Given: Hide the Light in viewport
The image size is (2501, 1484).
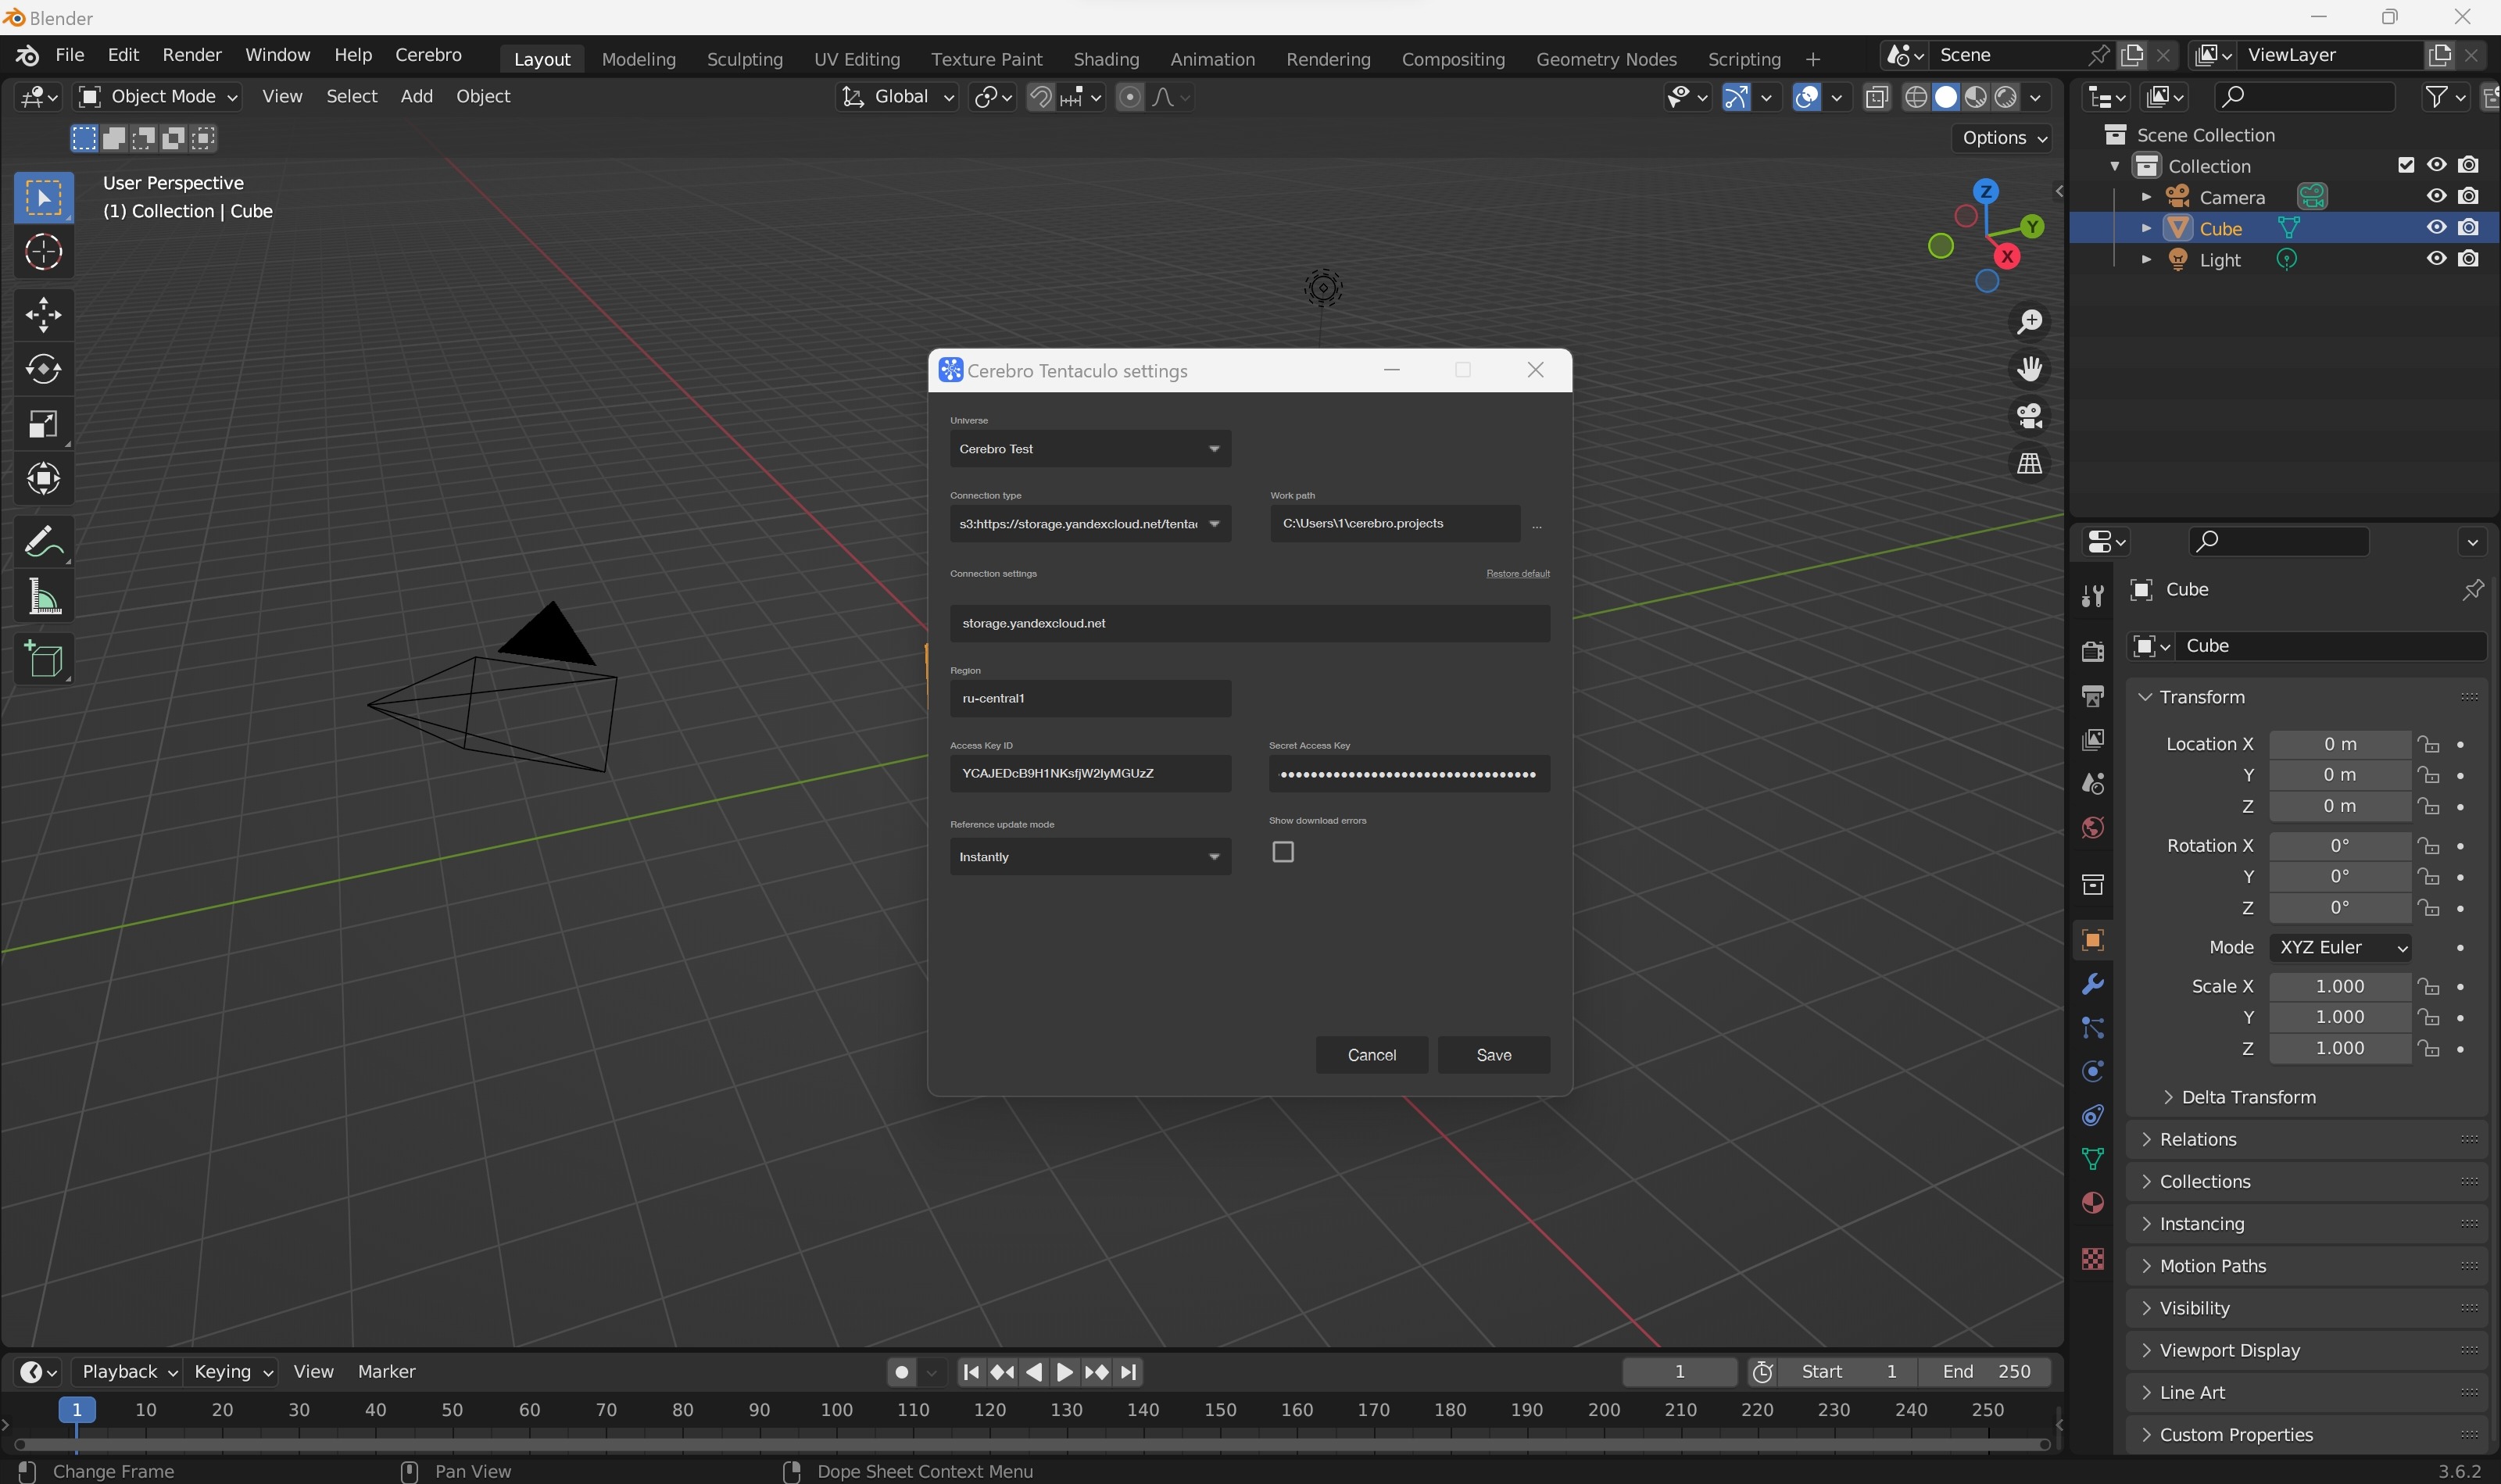Looking at the screenshot, I should [x=2436, y=259].
